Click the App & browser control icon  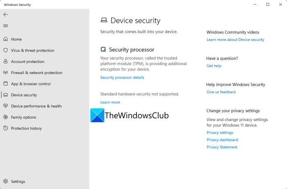click(6, 83)
